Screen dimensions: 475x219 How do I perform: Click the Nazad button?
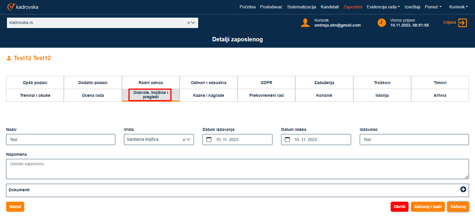(15, 207)
